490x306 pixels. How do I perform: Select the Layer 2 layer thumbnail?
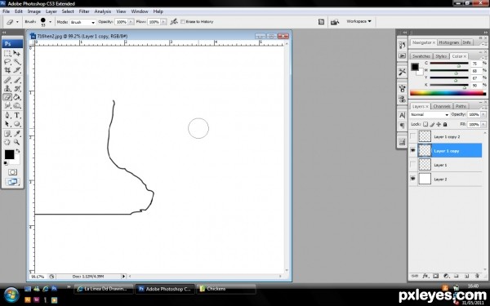tap(425, 179)
